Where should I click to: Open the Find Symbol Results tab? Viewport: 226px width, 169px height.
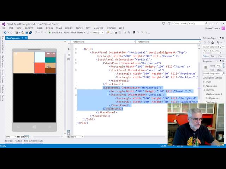(34, 141)
